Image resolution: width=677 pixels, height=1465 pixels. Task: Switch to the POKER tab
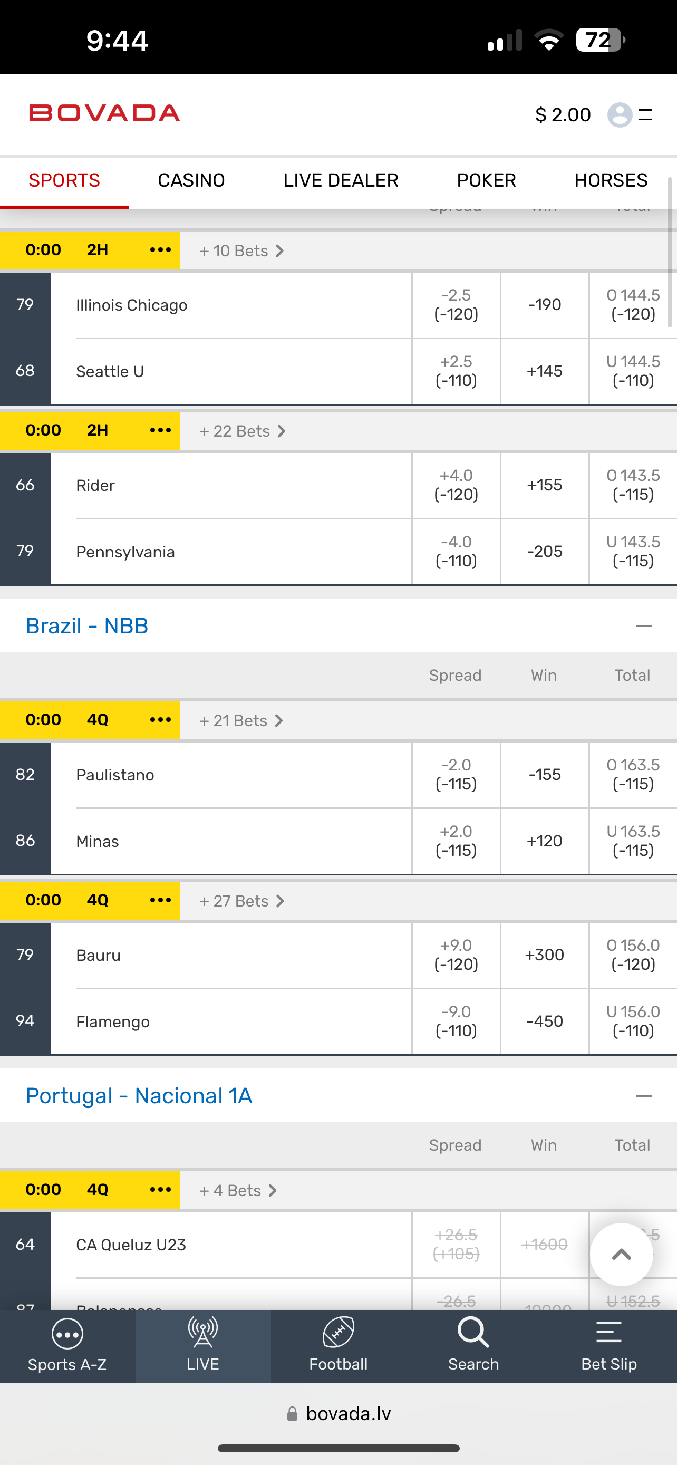pyautogui.click(x=486, y=180)
